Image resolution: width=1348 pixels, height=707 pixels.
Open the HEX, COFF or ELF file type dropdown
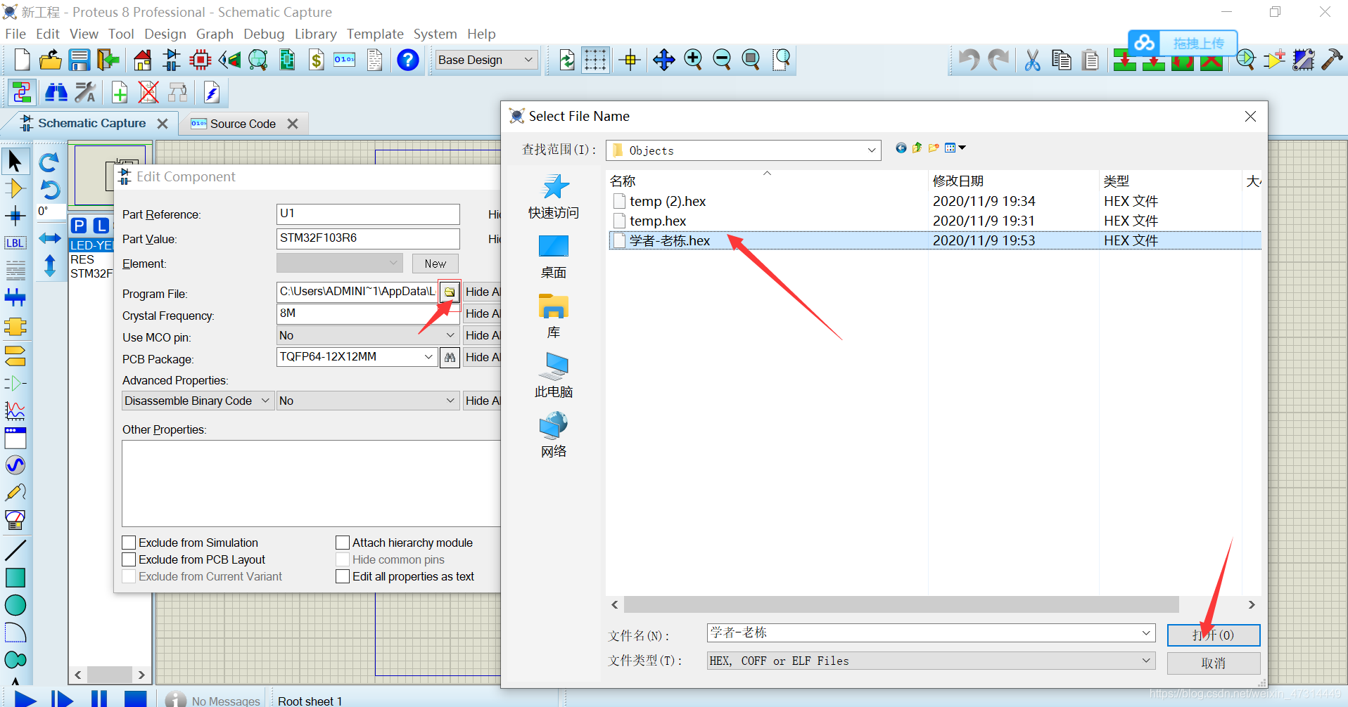(x=931, y=661)
